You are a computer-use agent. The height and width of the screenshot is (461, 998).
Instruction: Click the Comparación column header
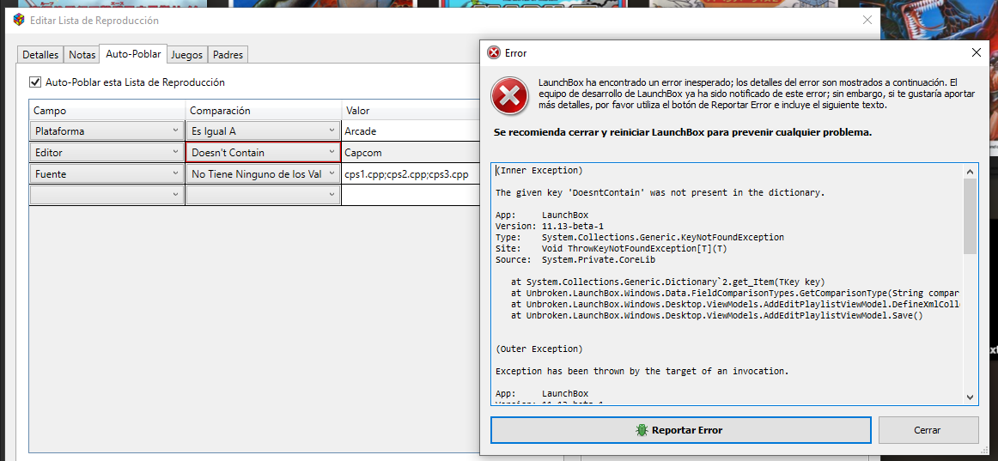pyautogui.click(x=264, y=110)
